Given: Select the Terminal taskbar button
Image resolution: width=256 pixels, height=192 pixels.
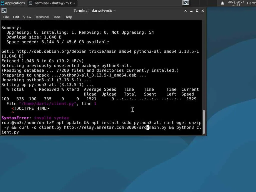Looking at the screenshot, I should (x=52, y=3).
